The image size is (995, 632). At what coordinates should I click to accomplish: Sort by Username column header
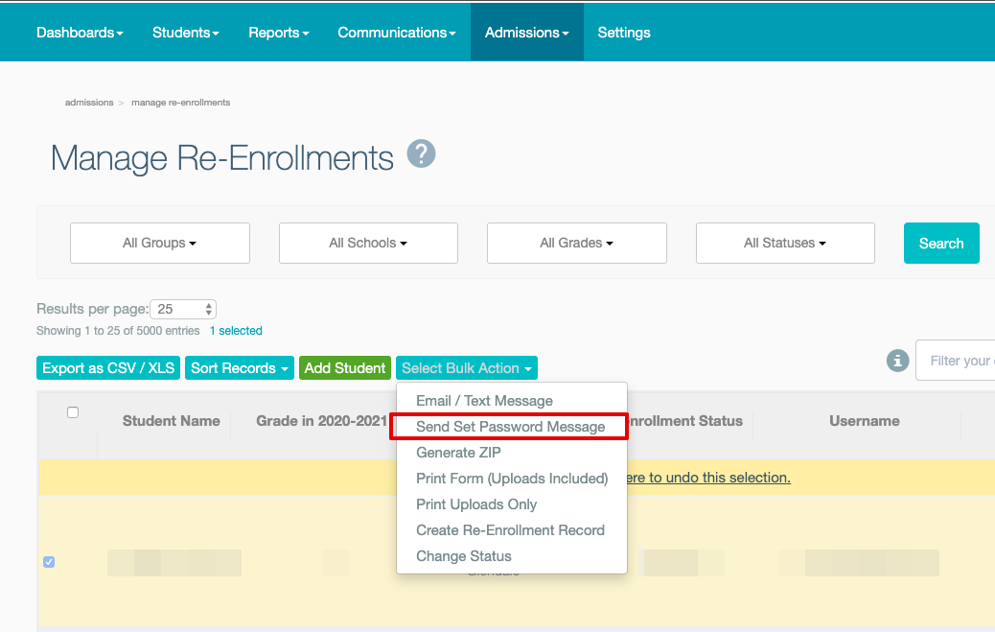coord(865,421)
